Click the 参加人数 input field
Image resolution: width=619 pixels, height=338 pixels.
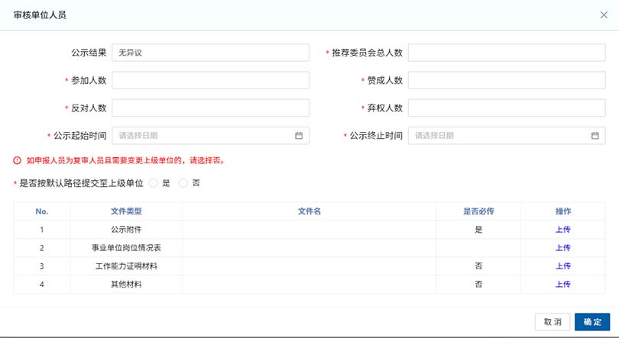[x=210, y=80]
